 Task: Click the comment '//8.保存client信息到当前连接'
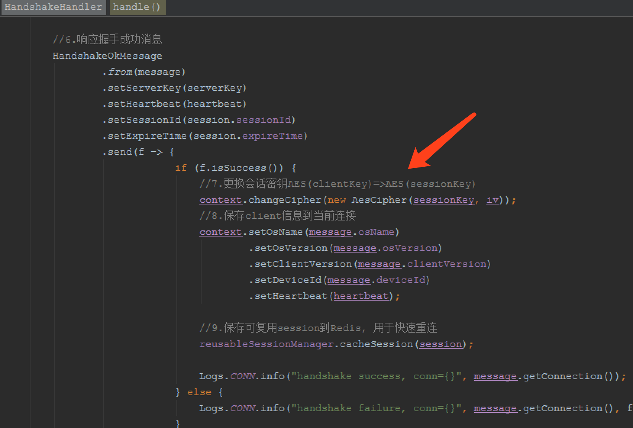pos(278,216)
